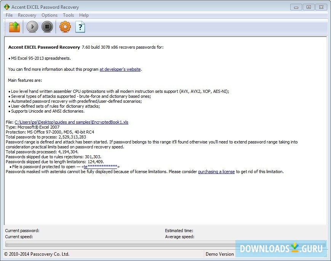Viewport: 331px width, 261px height.
Task: Click "MS Excel 95-2013 spreadsheets." bullet
Action: click(x=40, y=58)
